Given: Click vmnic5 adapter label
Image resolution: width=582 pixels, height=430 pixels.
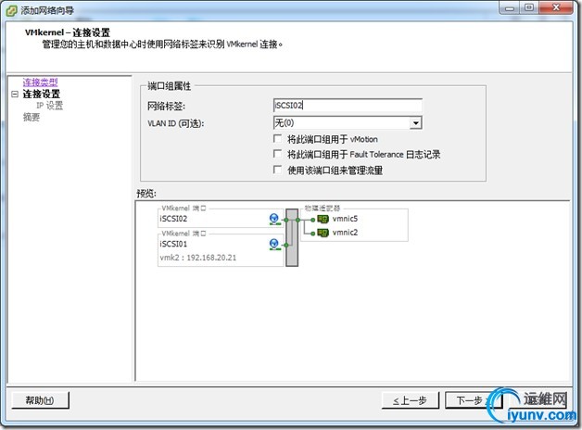Looking at the screenshot, I should click(x=345, y=219).
